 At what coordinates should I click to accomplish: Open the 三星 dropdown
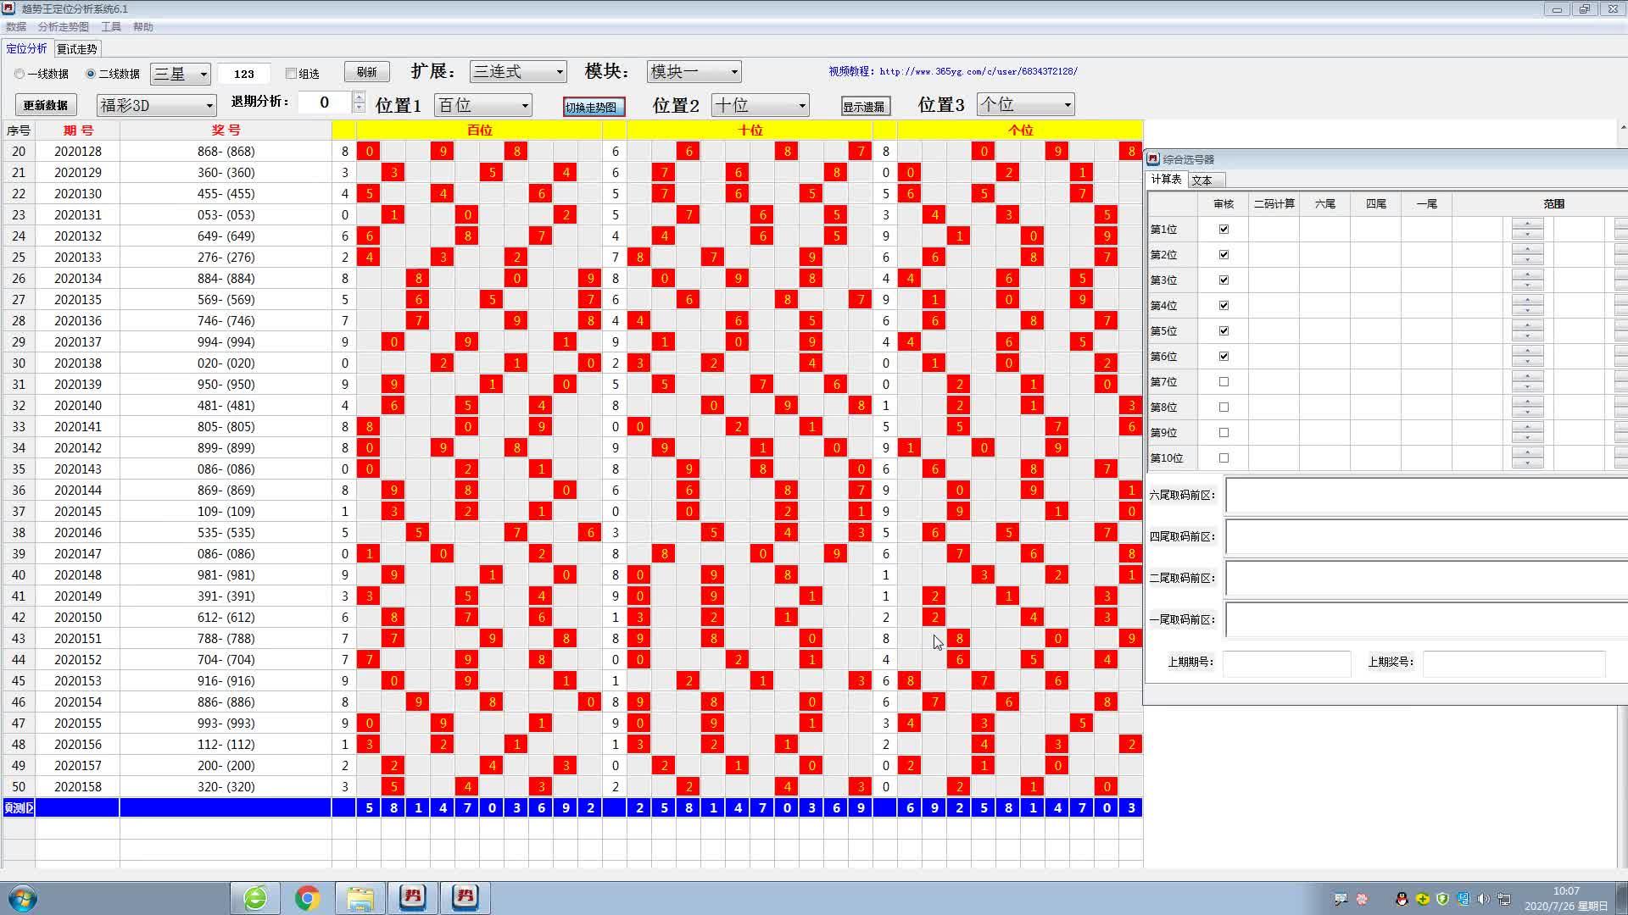pyautogui.click(x=180, y=74)
